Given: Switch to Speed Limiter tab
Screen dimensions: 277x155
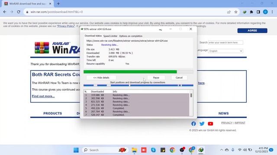Looking at the screenshot, I should pyautogui.click(x=110, y=36).
